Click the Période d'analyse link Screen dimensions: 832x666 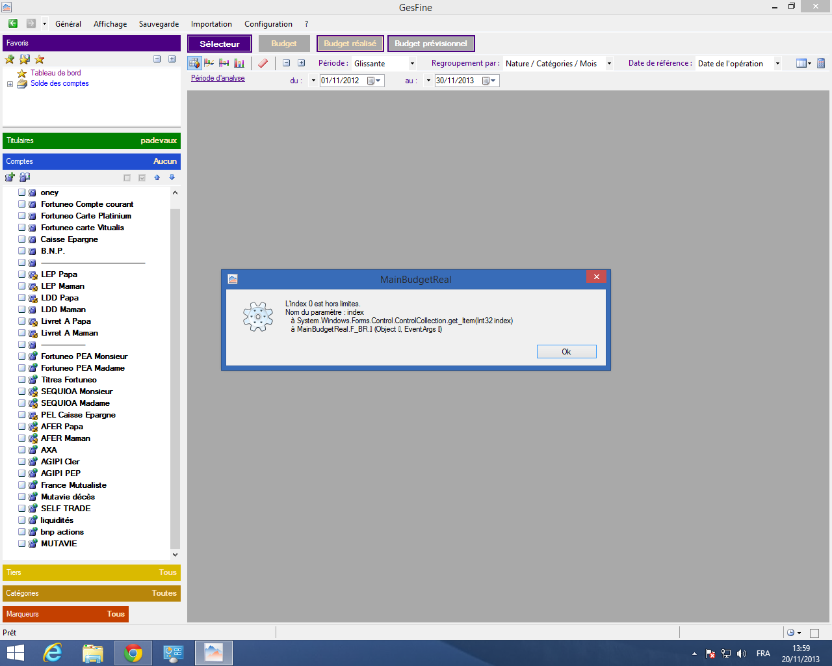(x=218, y=78)
